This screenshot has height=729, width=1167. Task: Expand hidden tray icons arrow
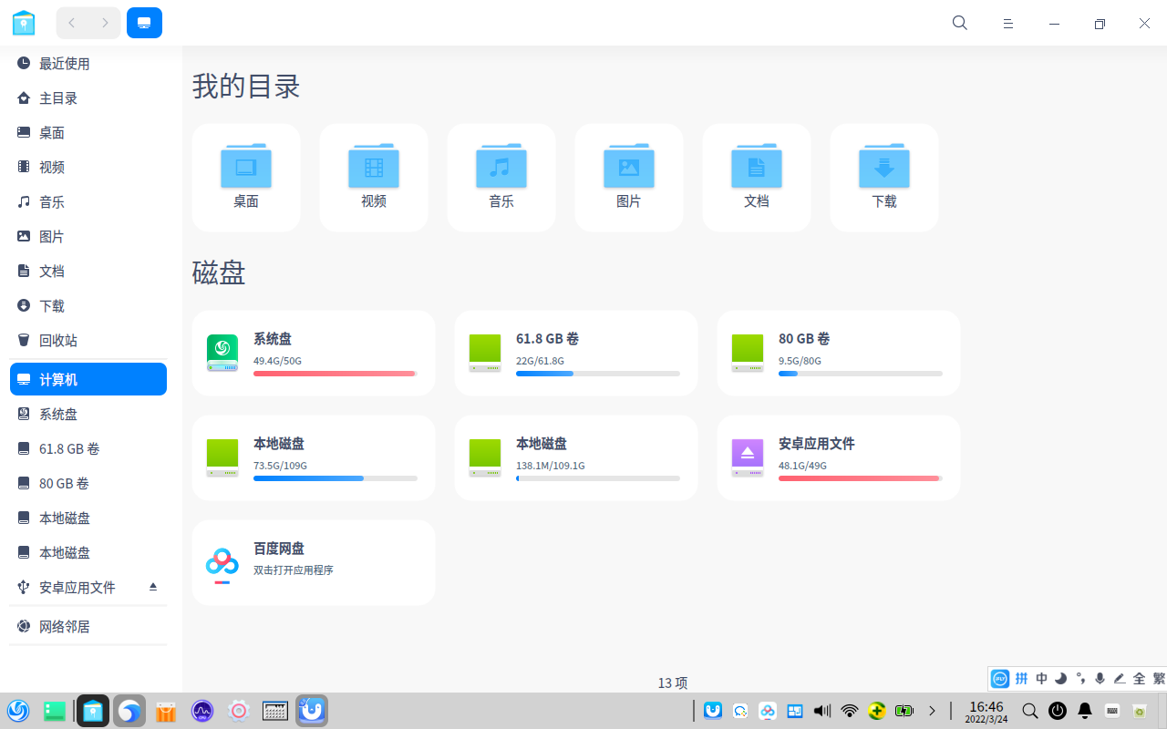(932, 711)
